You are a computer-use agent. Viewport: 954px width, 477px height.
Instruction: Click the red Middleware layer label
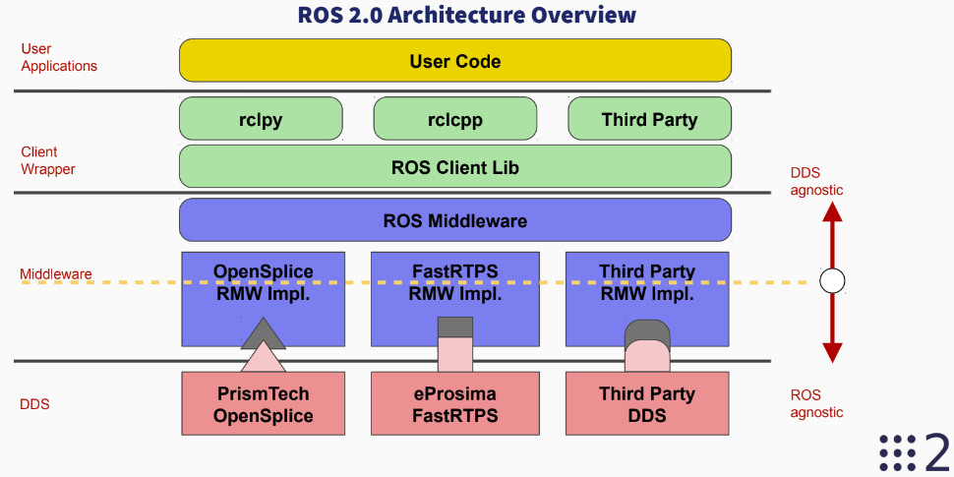[x=56, y=273]
